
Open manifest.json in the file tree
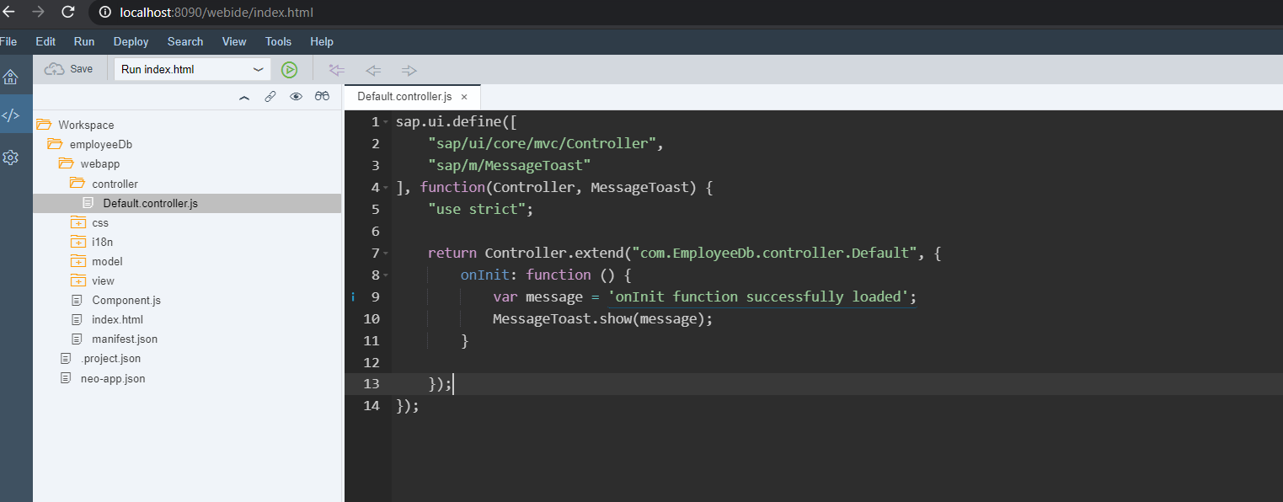click(125, 339)
